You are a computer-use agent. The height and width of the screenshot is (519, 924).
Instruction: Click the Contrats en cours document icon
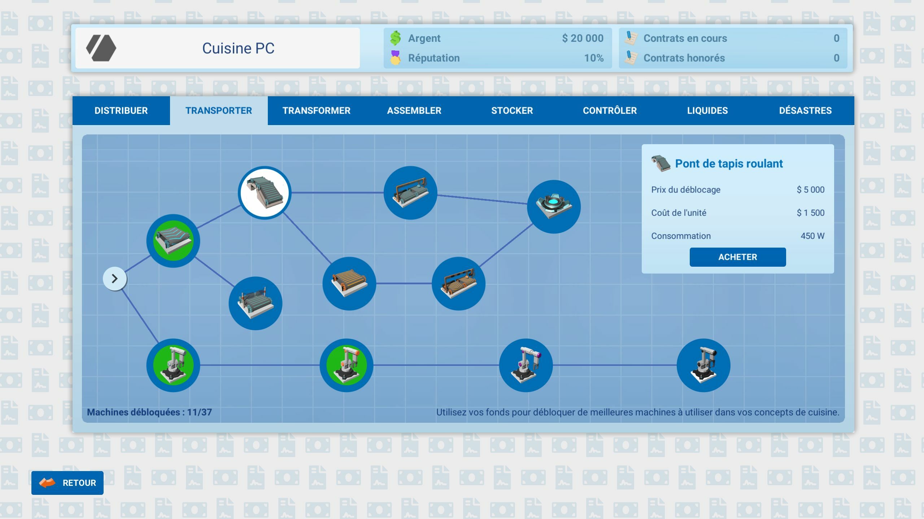coord(631,38)
